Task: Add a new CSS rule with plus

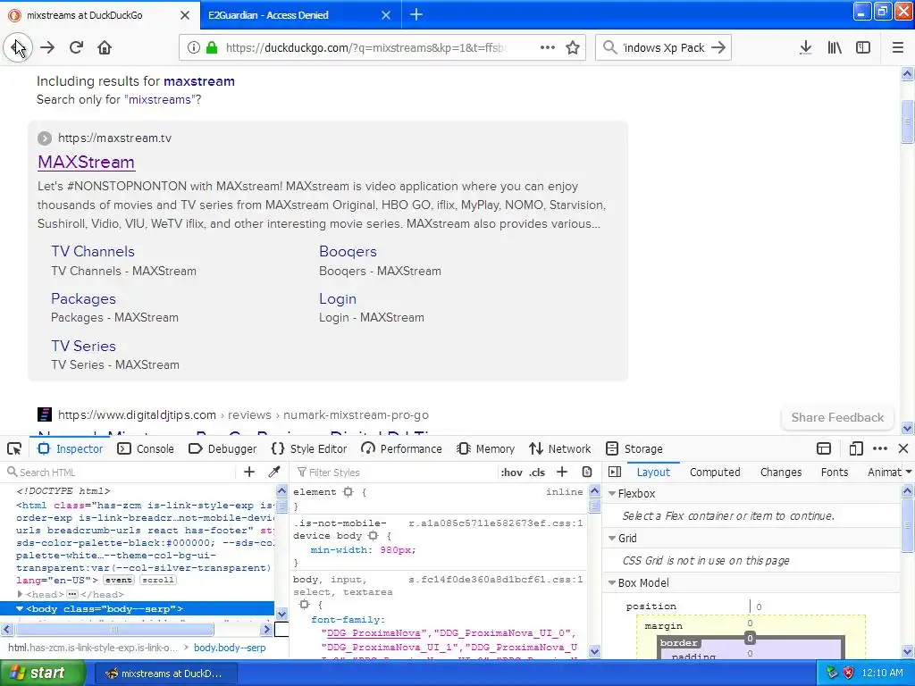Action: coord(562,472)
